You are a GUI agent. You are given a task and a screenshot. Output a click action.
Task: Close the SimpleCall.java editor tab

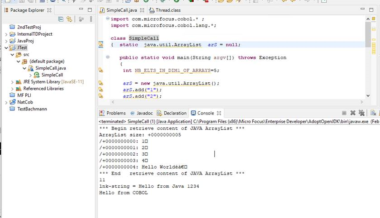(x=142, y=10)
